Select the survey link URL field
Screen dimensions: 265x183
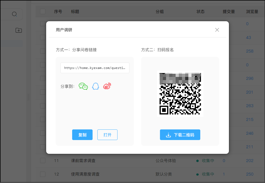pos(95,68)
